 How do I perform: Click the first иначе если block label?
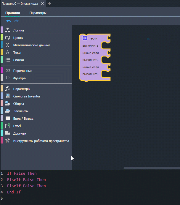tap(91, 53)
